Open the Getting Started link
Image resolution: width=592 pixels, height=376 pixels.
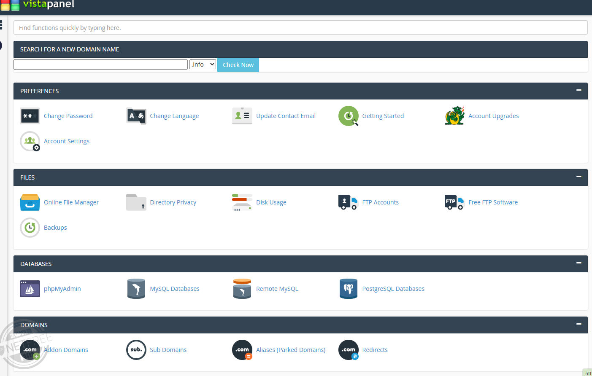point(383,116)
